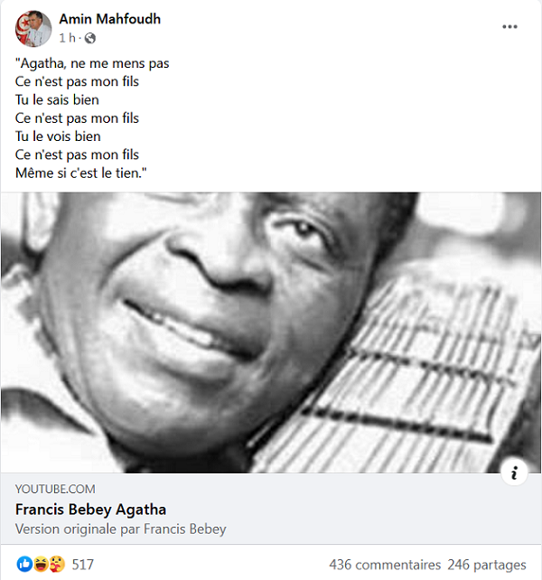The height and width of the screenshot is (580, 542).
Task: Click the blue Like reaction icon
Action: pos(24,564)
